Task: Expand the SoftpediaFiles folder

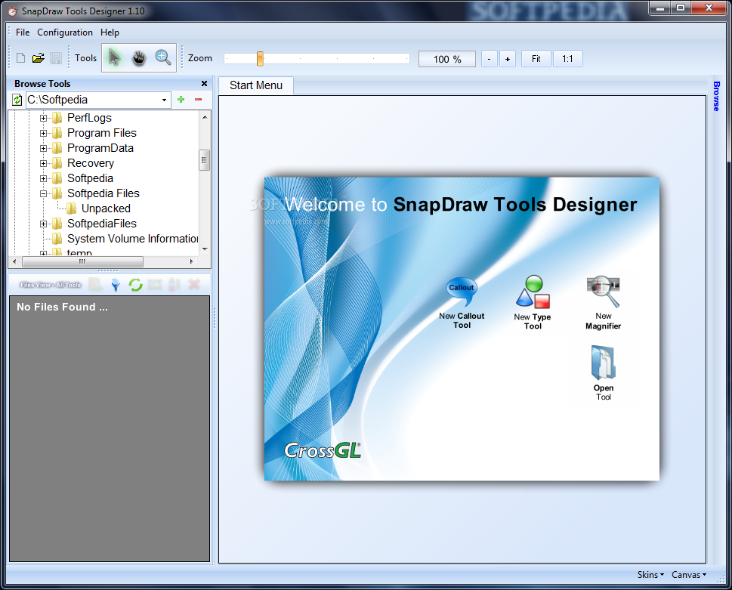Action: 43,224
